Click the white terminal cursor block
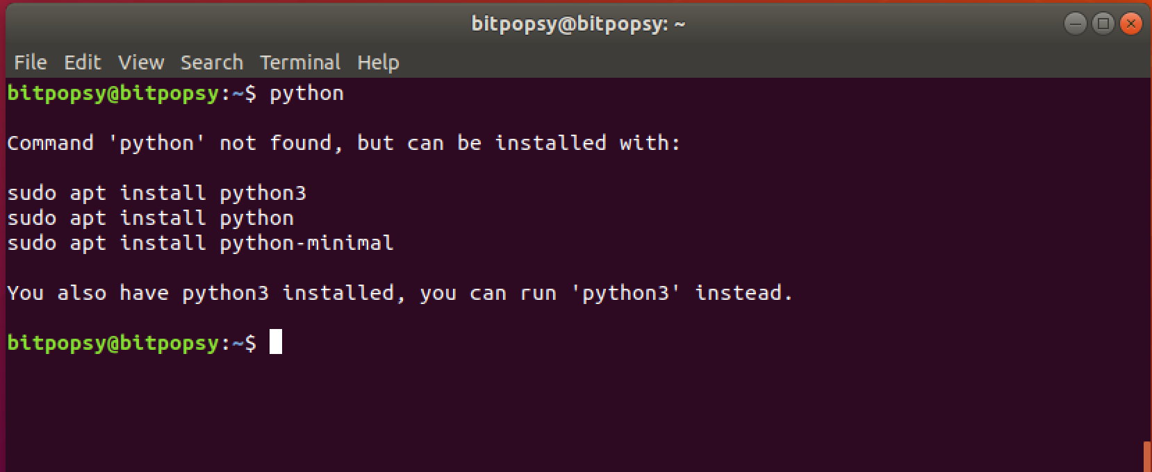The height and width of the screenshot is (472, 1152). pos(276,342)
